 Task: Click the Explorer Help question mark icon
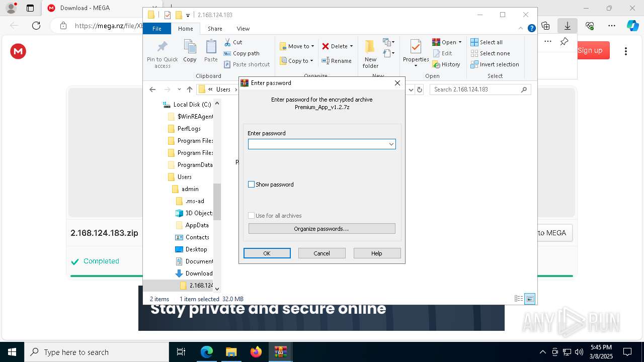coord(531,29)
